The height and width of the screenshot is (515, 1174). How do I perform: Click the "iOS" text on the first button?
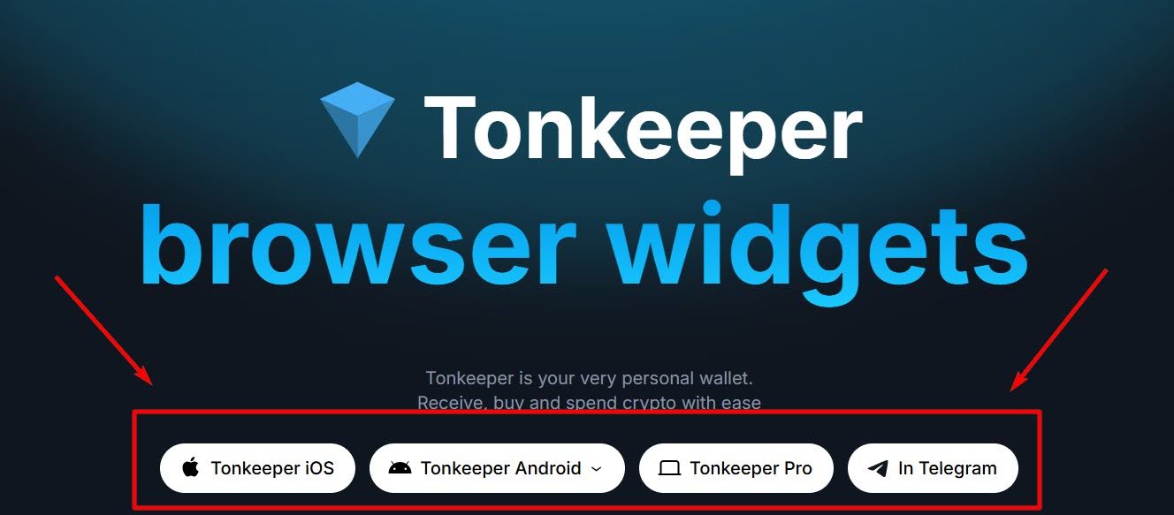click(x=319, y=468)
